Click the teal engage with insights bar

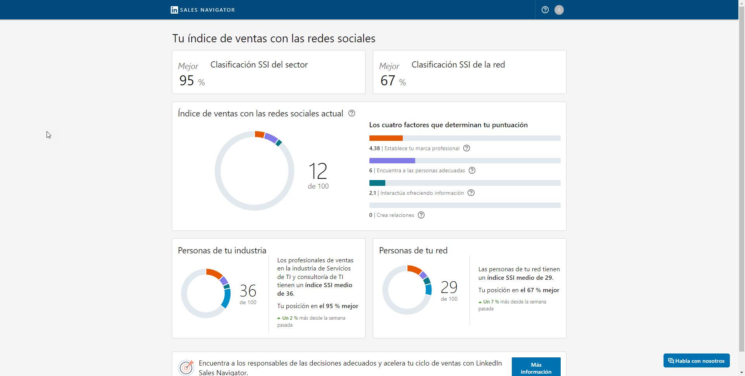(465, 183)
